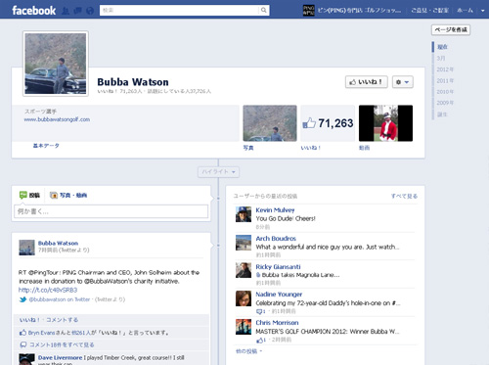This screenshot has width=489, height=365.
Task: Expand the highlights filter dropdown
Action: pyautogui.click(x=218, y=172)
